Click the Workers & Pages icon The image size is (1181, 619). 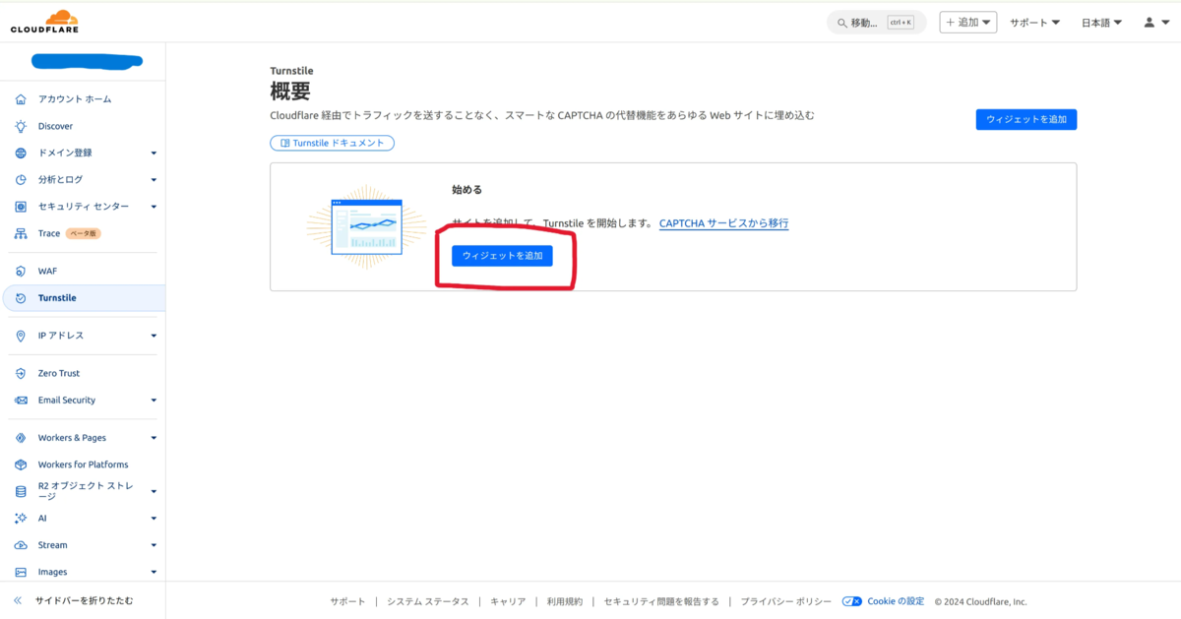click(x=21, y=438)
